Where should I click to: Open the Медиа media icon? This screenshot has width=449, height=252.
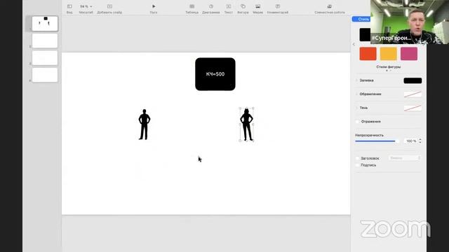pos(257,6)
